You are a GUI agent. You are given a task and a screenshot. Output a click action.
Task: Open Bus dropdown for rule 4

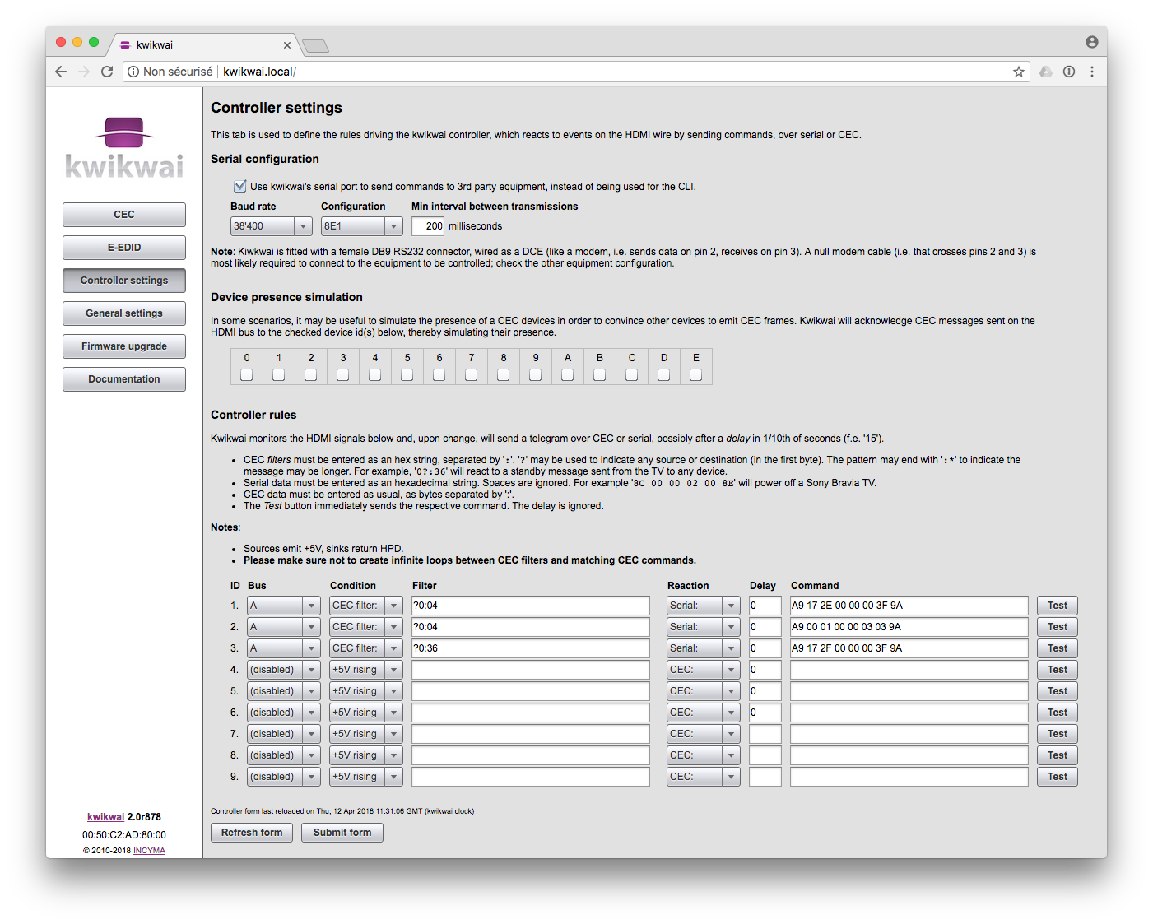284,670
